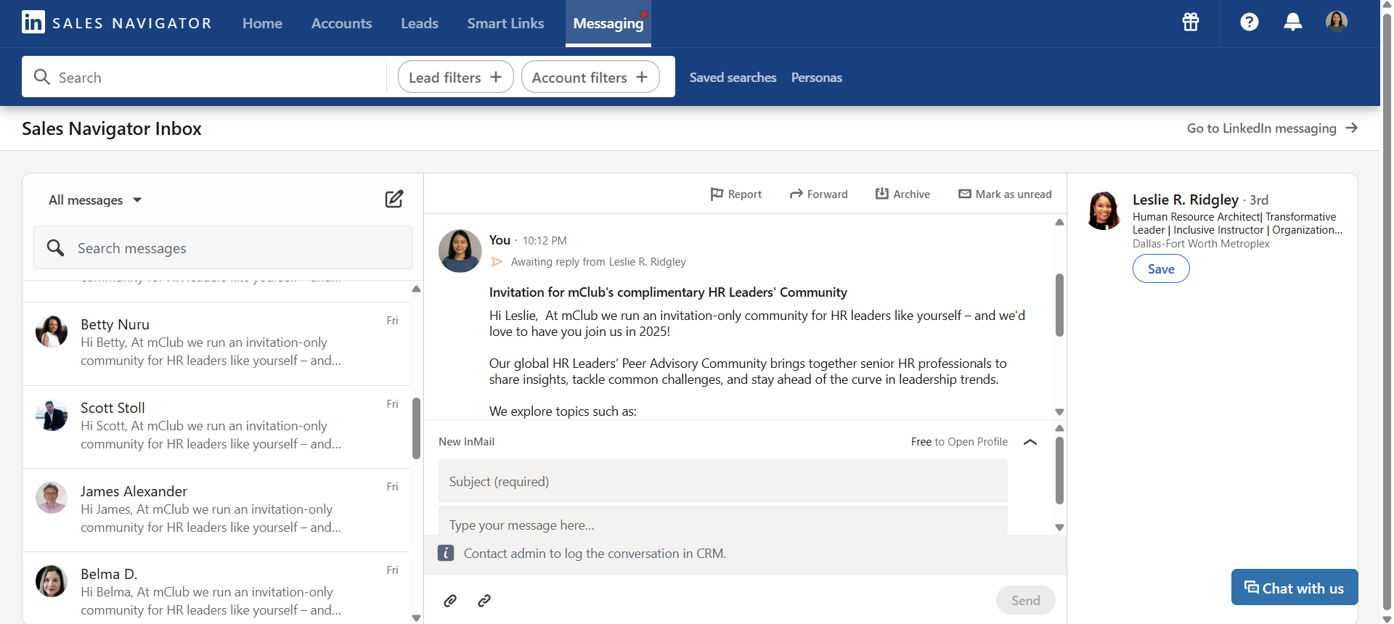
Task: Click the message thread scrollbar thumb
Action: 1059,305
